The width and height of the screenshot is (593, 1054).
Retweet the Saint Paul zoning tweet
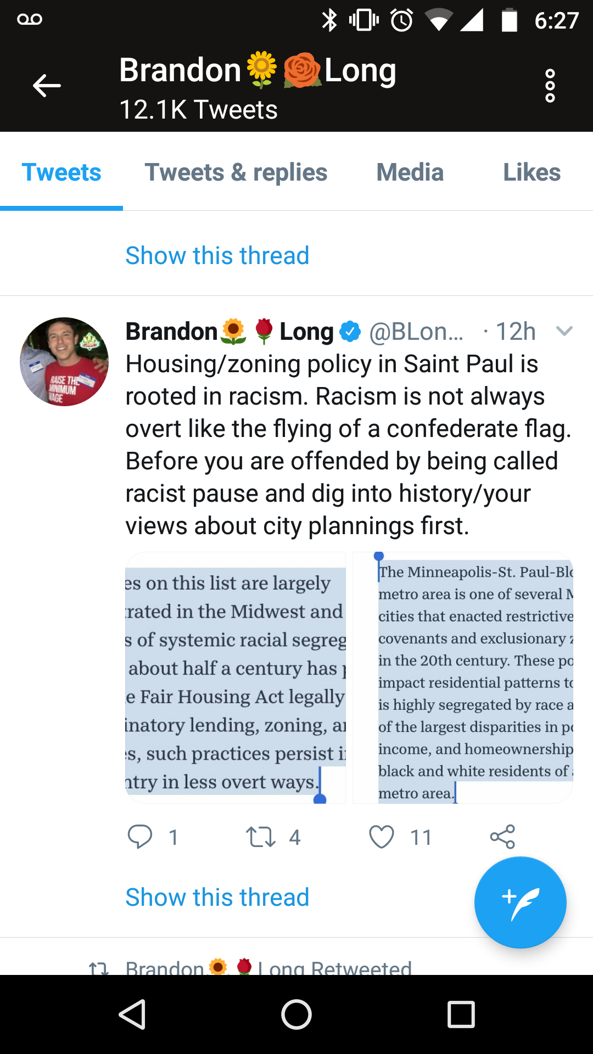(260, 837)
